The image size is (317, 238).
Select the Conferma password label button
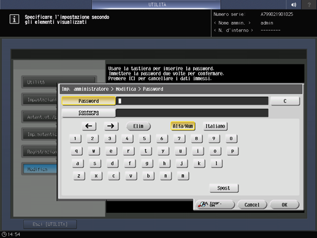tap(88, 113)
